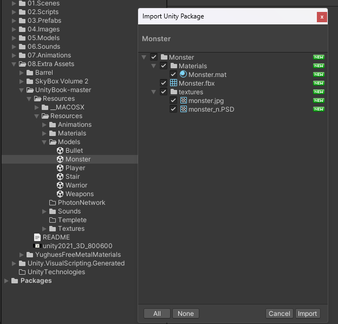The height and width of the screenshot is (324, 338).
Task: Click the Materials folder label under Resources
Action: (x=72, y=133)
